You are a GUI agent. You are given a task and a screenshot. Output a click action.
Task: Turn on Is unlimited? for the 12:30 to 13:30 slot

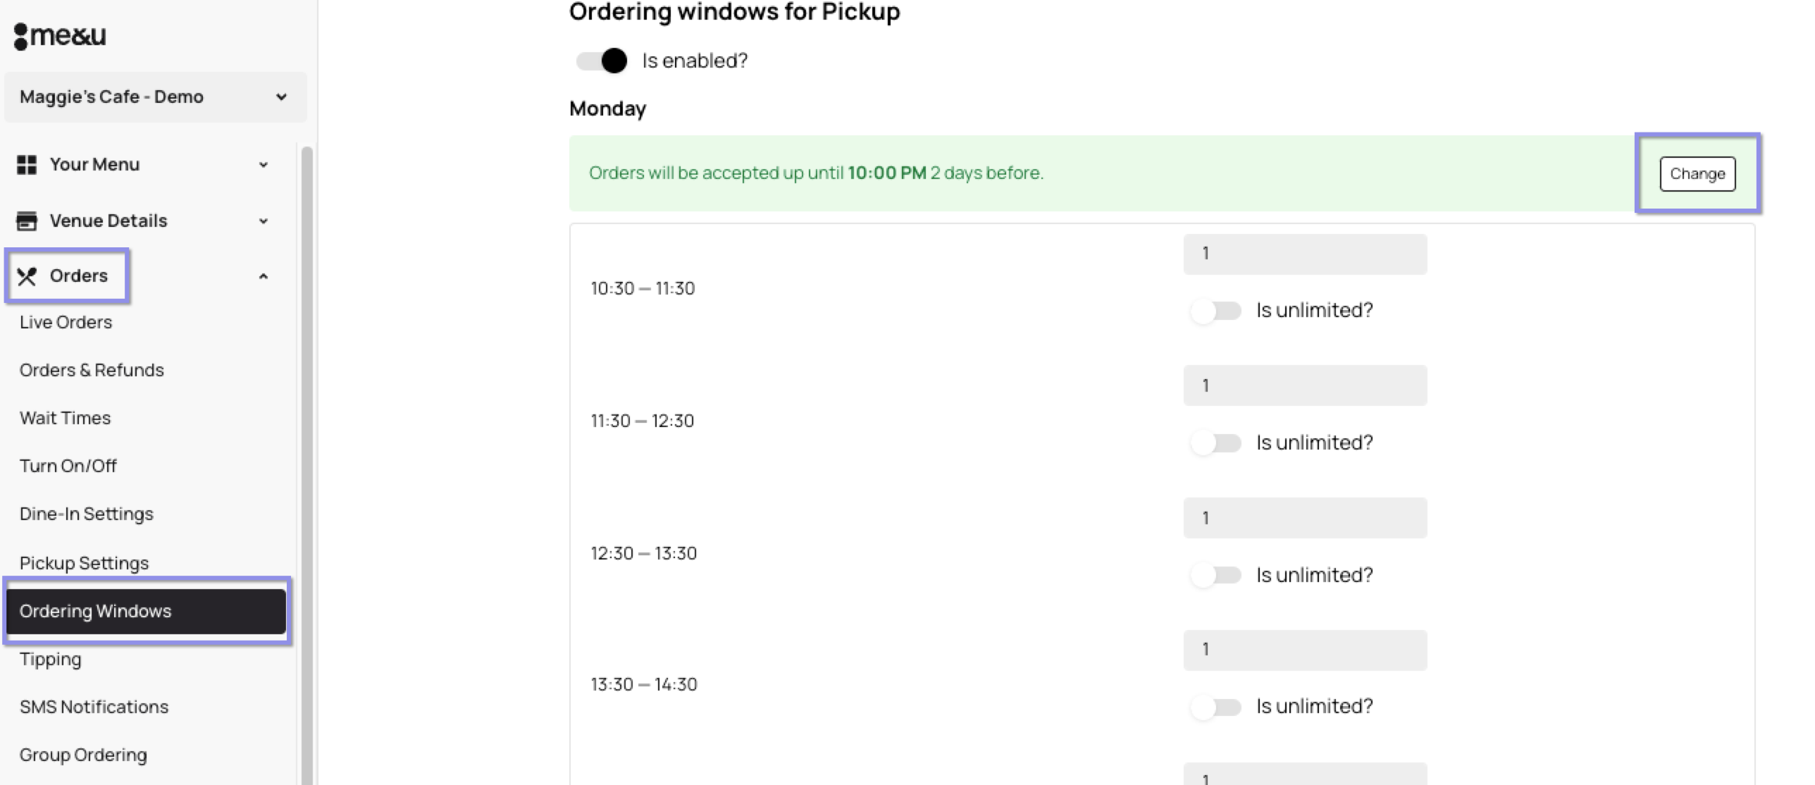point(1215,576)
